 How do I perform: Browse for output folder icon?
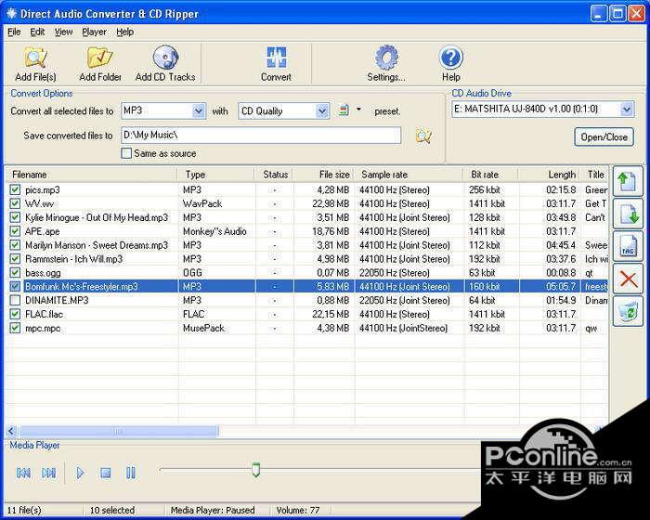point(423,136)
